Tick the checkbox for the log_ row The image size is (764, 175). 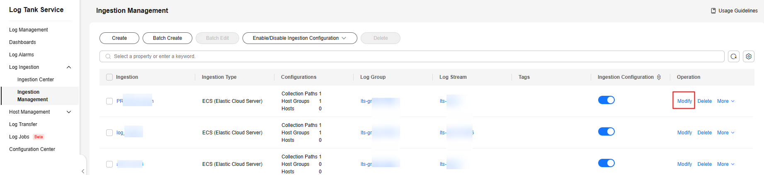pyautogui.click(x=109, y=133)
